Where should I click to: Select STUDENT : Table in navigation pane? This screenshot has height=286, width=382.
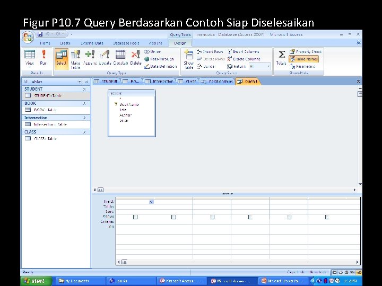click(56, 95)
